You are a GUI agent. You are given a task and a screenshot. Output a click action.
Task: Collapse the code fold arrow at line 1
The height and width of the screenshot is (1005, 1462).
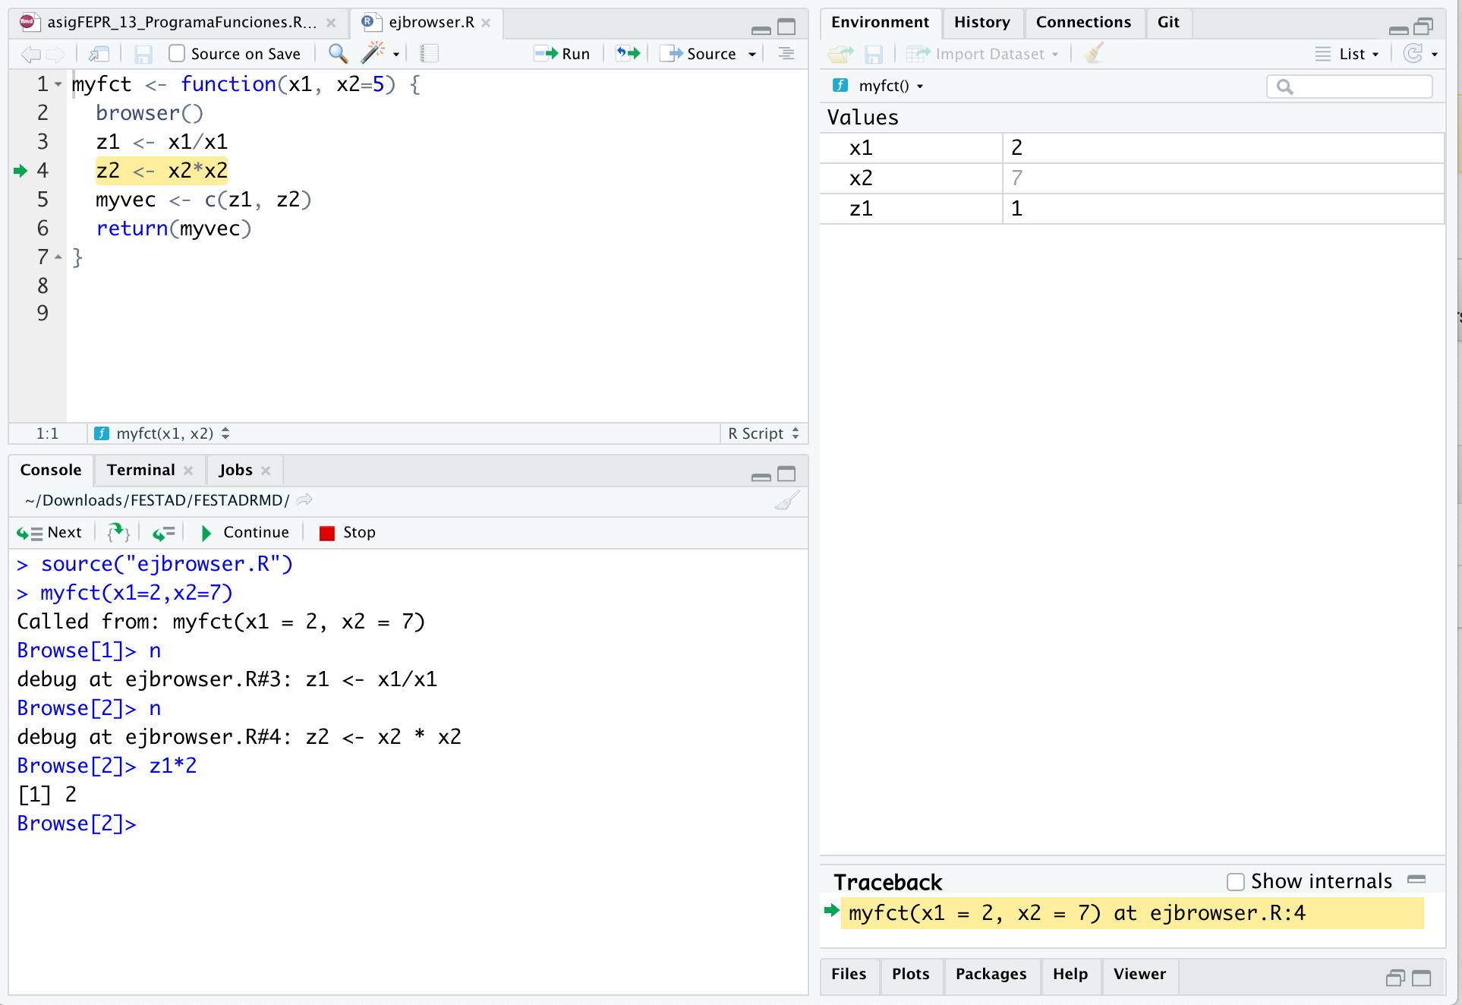58,84
